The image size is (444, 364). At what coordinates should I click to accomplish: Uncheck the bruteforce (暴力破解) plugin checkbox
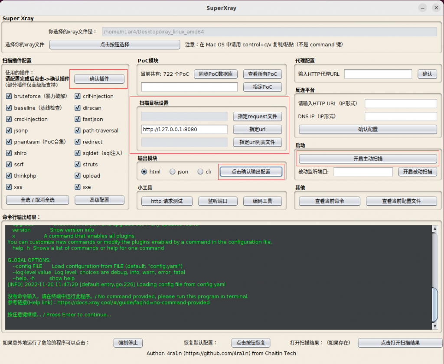pyautogui.click(x=9, y=96)
